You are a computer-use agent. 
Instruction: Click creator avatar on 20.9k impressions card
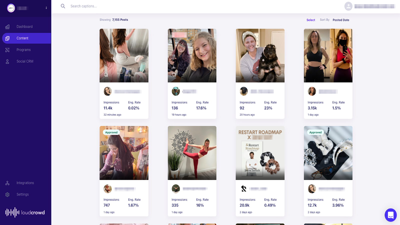tap(244, 189)
